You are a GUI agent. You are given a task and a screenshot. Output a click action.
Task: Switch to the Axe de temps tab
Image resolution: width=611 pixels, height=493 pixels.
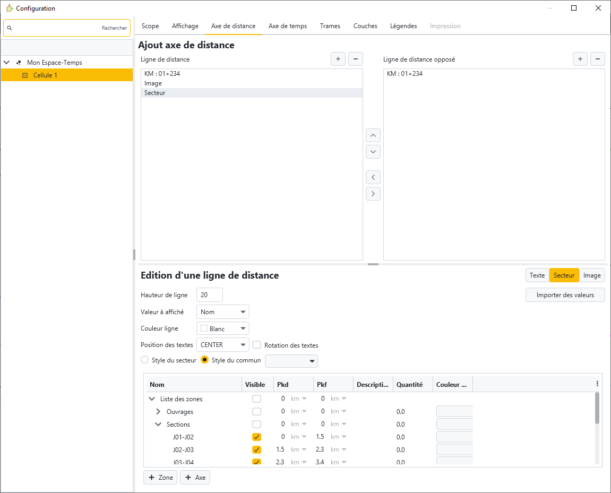tap(287, 26)
